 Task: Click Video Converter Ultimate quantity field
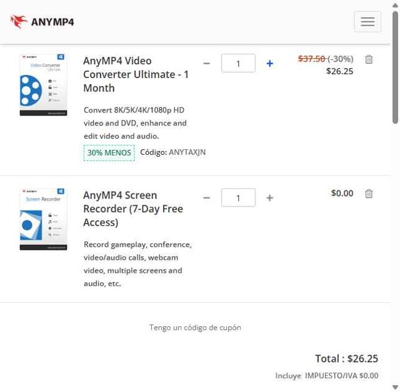238,63
